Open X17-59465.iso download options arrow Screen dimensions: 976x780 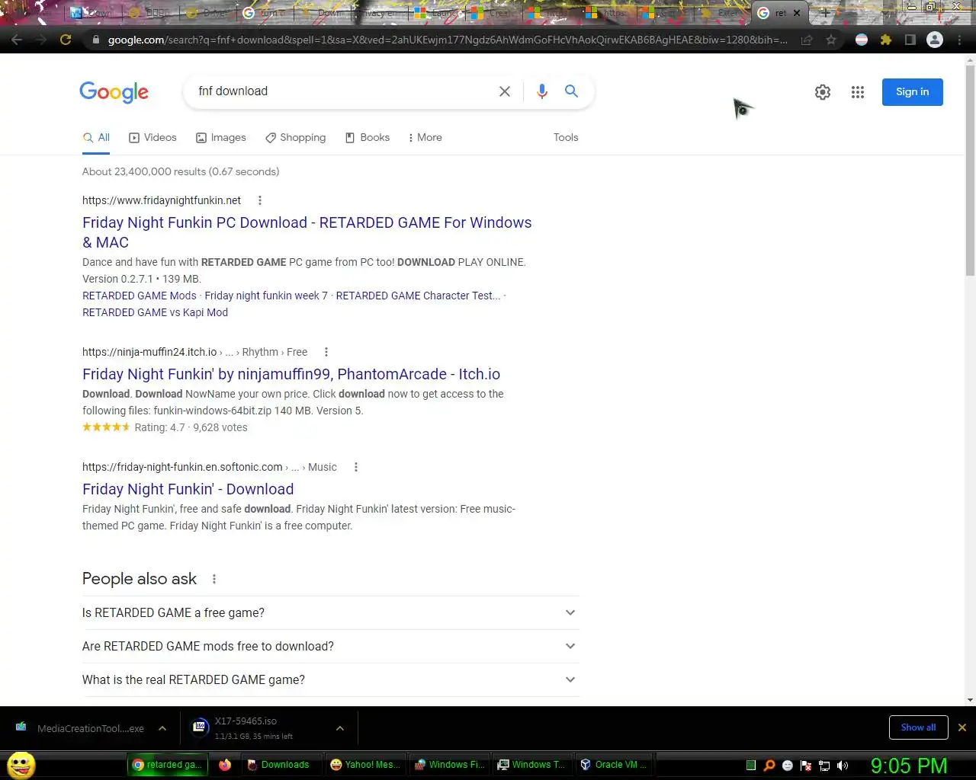tap(340, 728)
